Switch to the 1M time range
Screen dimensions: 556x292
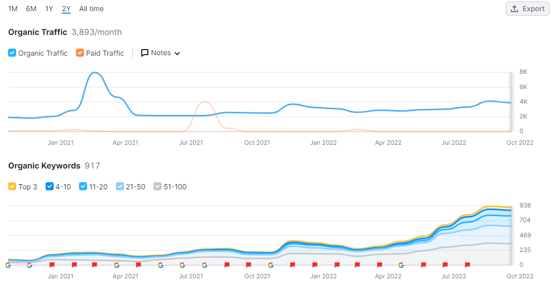[x=13, y=9]
